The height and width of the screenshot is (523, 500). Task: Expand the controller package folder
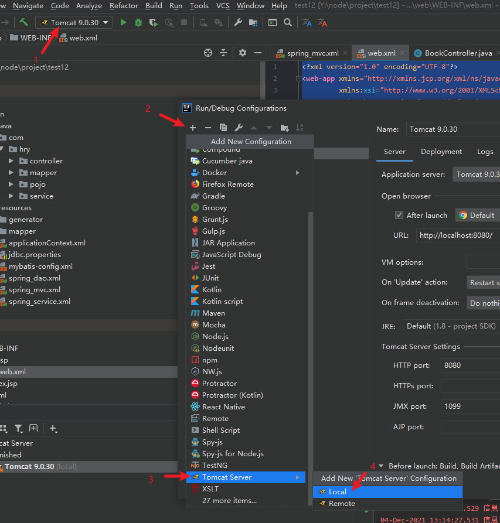coord(11,161)
